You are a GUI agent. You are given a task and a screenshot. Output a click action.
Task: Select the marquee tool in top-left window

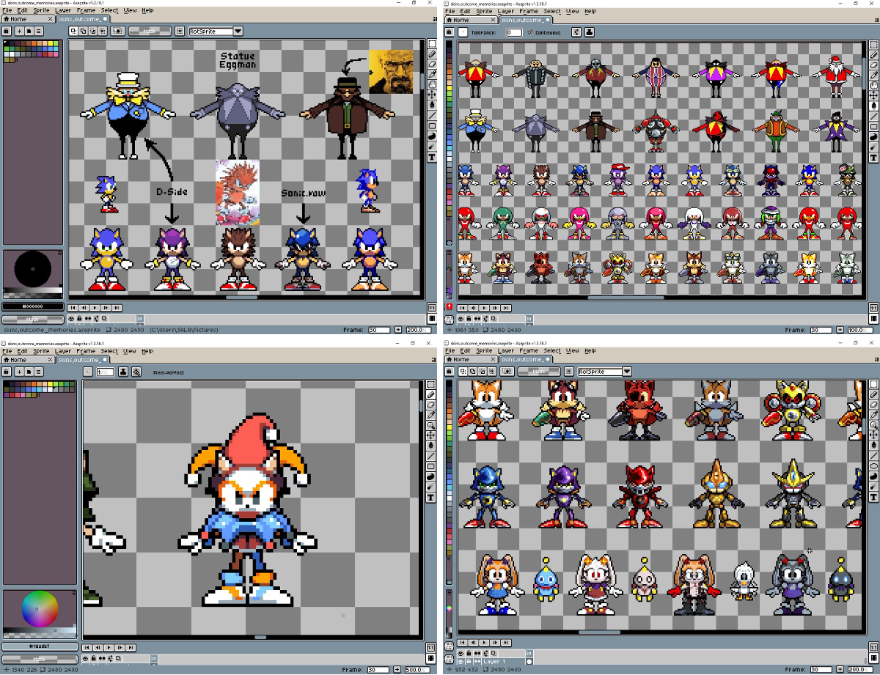pos(433,44)
